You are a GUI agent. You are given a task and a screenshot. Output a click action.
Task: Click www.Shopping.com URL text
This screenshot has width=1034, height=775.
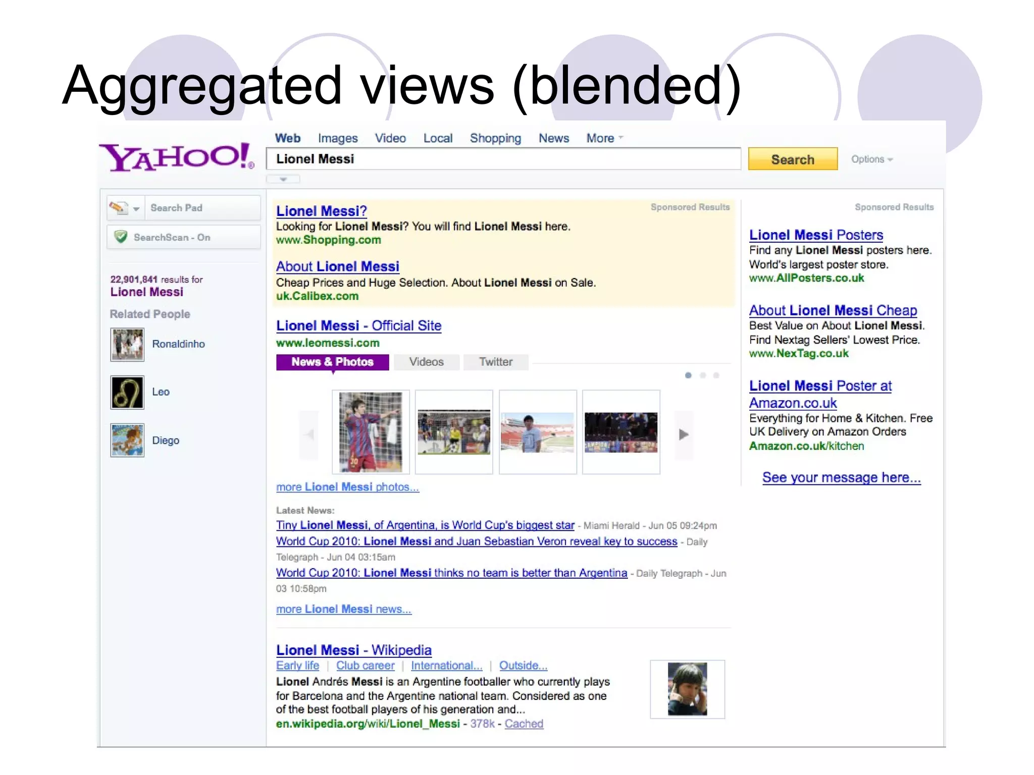(x=328, y=240)
